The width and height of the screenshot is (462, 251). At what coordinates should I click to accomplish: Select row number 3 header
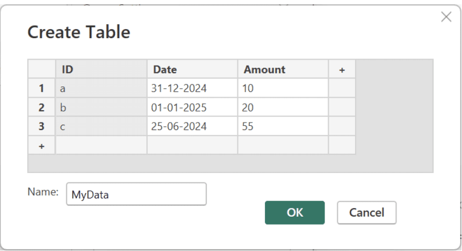click(x=41, y=127)
